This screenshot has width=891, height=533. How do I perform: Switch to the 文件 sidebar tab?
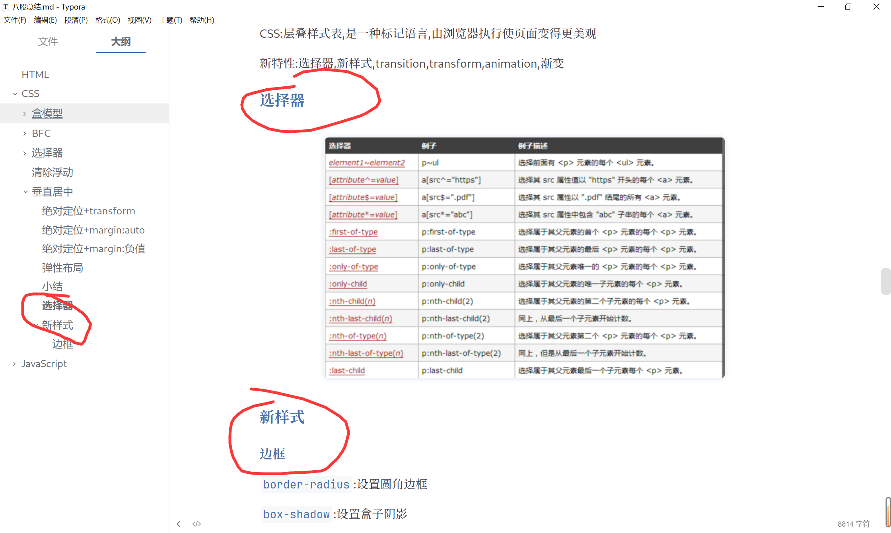click(48, 42)
